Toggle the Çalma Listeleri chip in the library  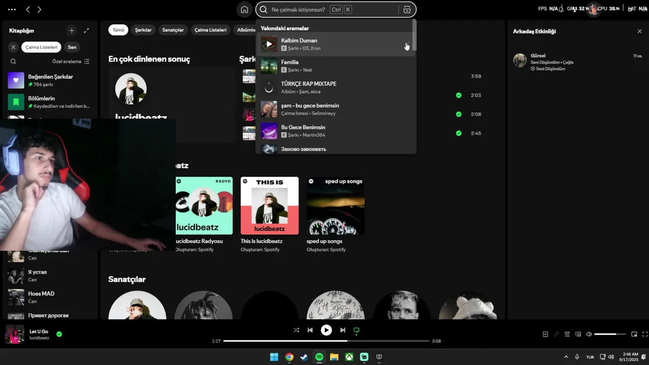tap(42, 47)
